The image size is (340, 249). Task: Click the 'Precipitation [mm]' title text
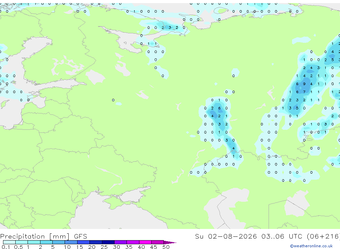tap(35, 236)
